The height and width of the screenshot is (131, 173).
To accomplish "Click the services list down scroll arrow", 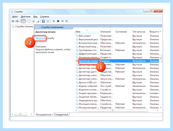I will 161,107.
